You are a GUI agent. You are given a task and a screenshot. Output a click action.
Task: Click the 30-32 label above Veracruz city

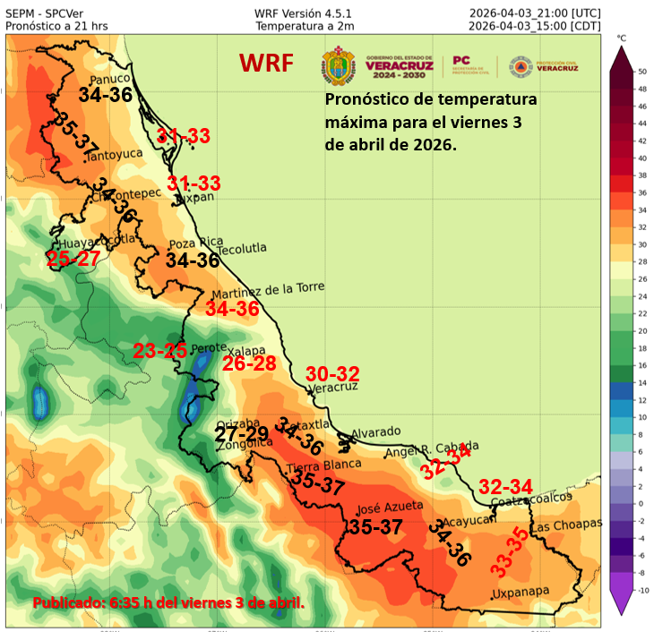332,373
